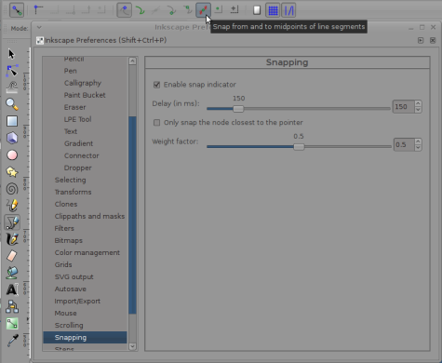Select the Gradient tool icon
This screenshot has width=442, height=363.
[x=12, y=324]
